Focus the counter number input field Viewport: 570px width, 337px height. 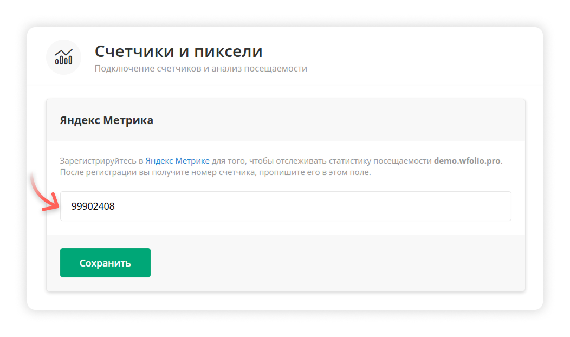(286, 206)
